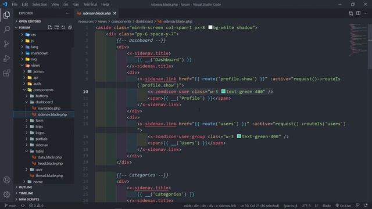Image resolution: width=372 pixels, height=209 pixels.
Task: Click the Ln 10, Col 21 cursor position
Action: pyautogui.click(x=260, y=206)
